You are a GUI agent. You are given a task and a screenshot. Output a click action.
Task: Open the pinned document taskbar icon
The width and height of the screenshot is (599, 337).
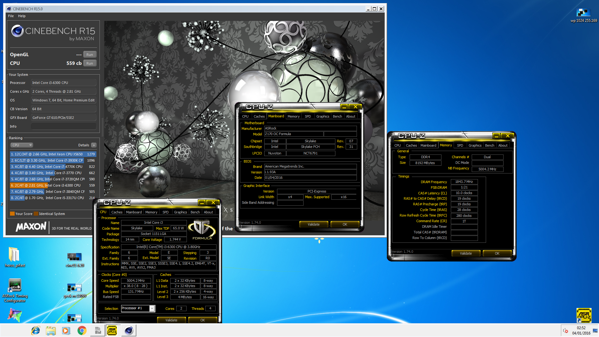pos(98,330)
